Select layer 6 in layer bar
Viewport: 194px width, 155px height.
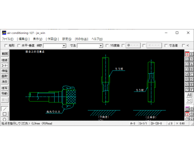pyautogui.click(x=187, y=85)
